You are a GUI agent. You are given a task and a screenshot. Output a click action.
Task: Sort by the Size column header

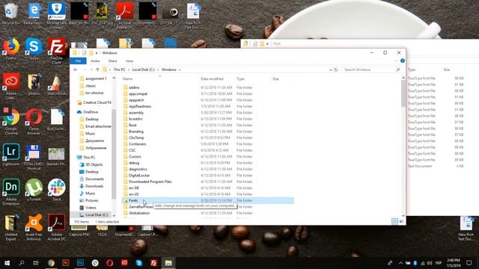click(x=275, y=79)
